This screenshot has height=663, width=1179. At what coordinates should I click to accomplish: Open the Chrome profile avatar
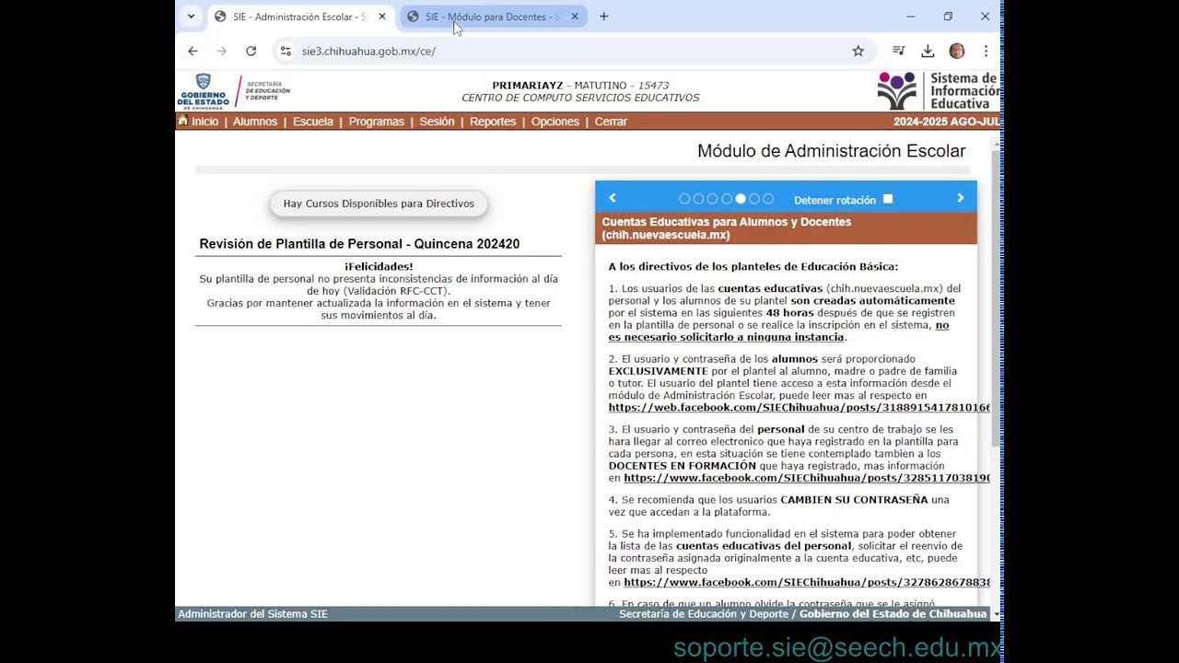click(x=957, y=52)
